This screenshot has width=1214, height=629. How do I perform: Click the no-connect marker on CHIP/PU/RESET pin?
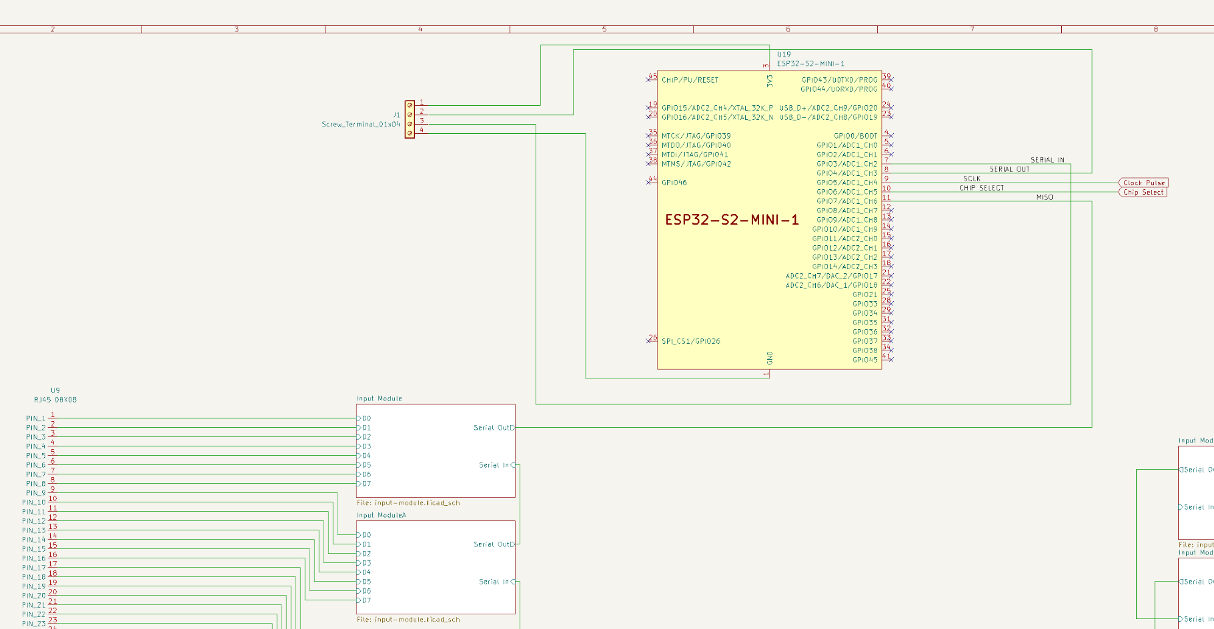pyautogui.click(x=648, y=79)
